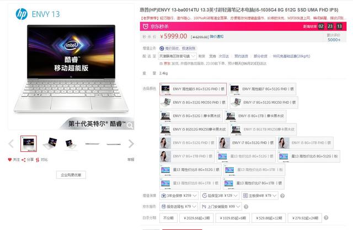Screen dimensions: 353x230
Task: Select ¥529.88起×12期 installment option
Action: [x=269, y=218]
